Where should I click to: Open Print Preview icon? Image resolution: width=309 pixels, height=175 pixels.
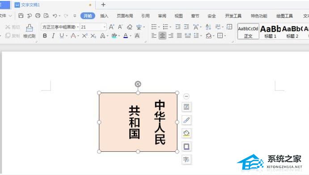tap(47, 16)
